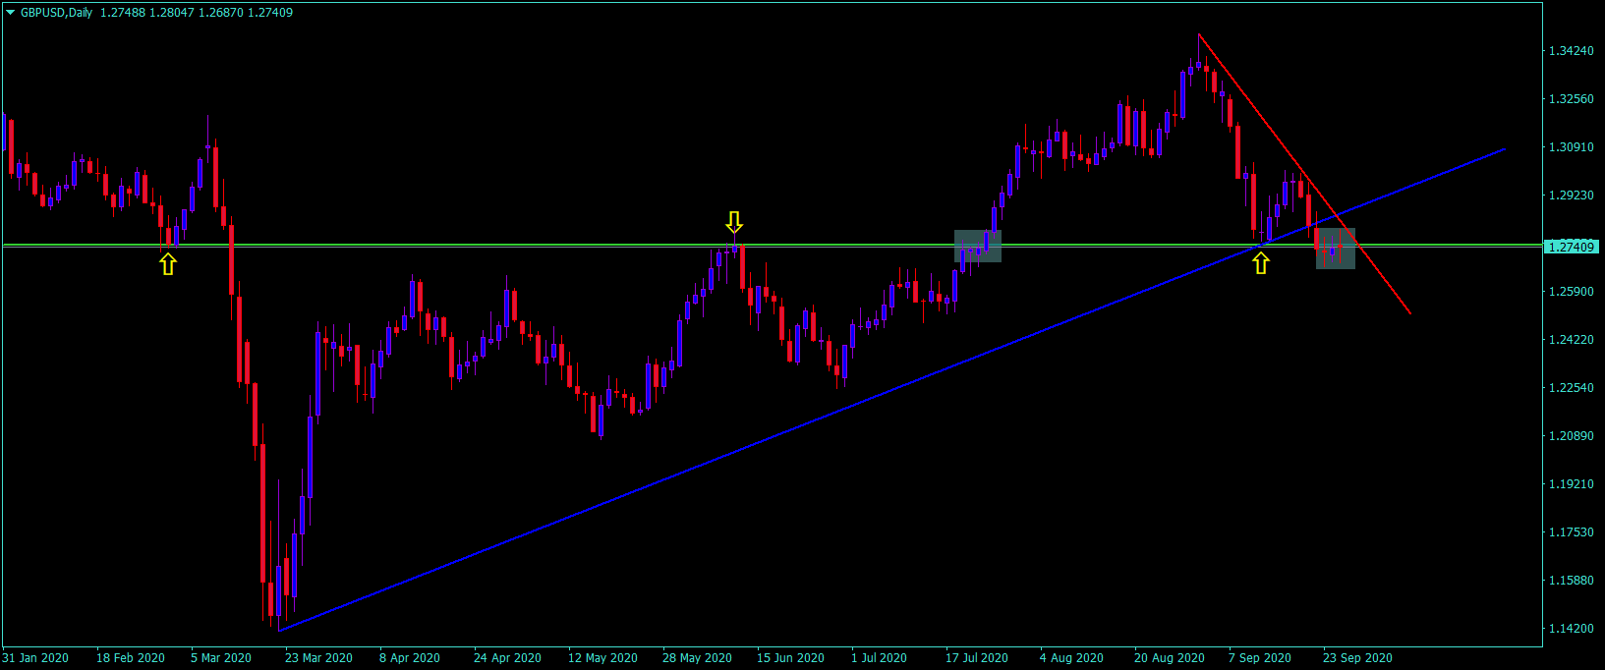
Task: Click the 1.15880 price axis label
Action: [1571, 581]
